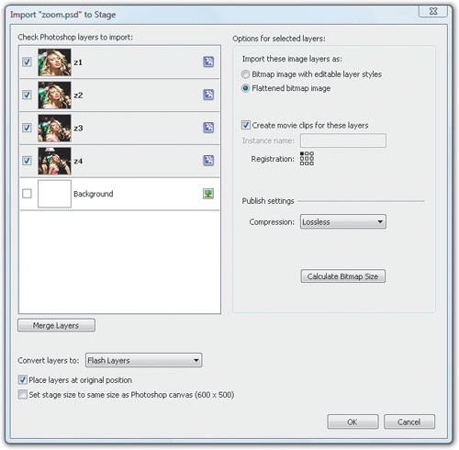Viewport: 459px width, 450px height.
Task: Choose Flattened bitmap image option
Action: tap(245, 88)
